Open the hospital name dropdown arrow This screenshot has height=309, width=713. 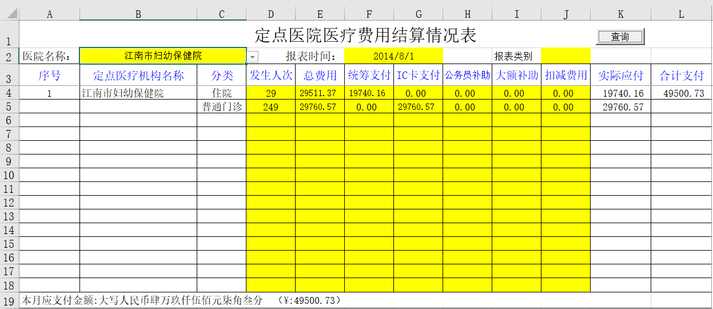pos(253,56)
